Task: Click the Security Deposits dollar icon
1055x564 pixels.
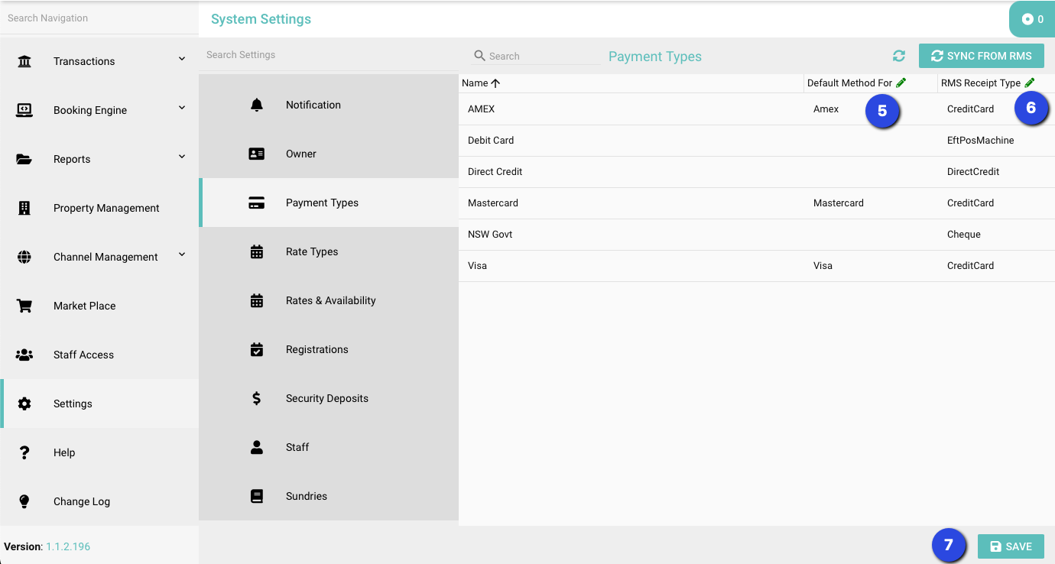Action: click(257, 398)
